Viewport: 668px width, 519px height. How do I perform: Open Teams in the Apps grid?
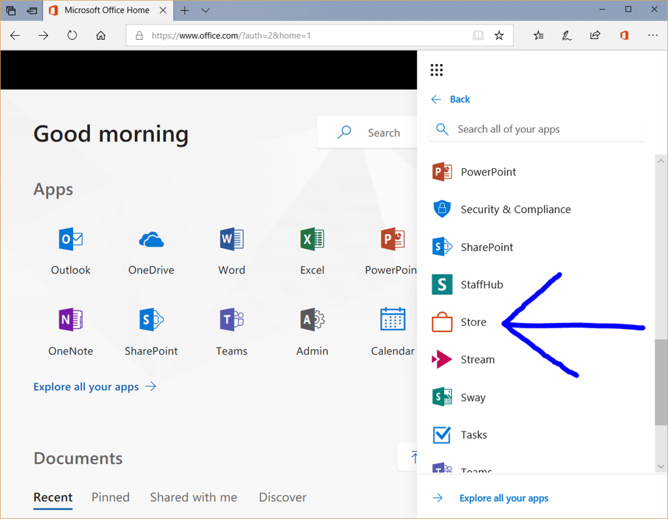tap(232, 320)
